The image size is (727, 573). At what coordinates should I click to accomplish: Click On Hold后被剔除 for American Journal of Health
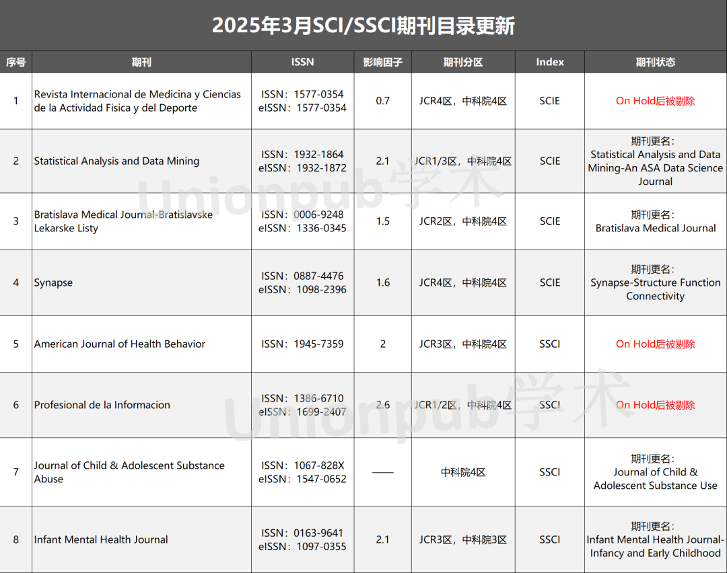point(656,344)
